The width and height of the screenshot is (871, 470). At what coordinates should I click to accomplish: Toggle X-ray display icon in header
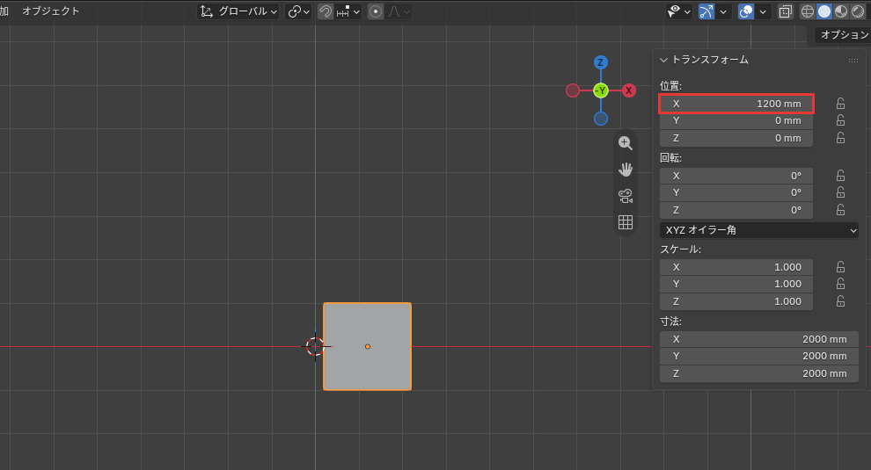point(785,11)
